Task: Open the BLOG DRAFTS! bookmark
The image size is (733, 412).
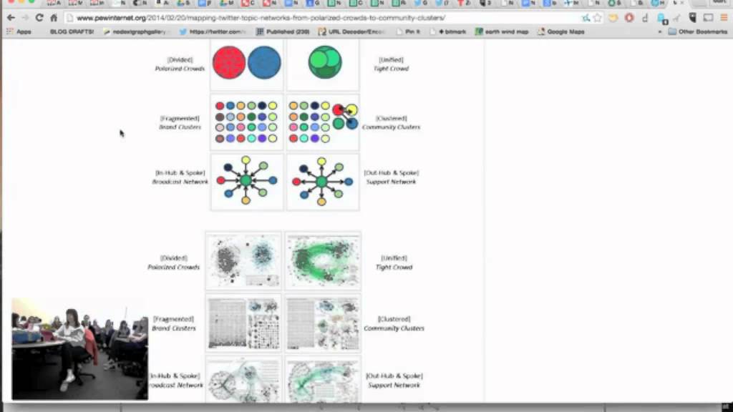Action: [x=72, y=31]
